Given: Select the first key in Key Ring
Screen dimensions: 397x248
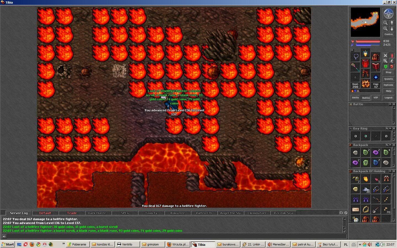Looking at the screenshot, I should pos(356,136).
